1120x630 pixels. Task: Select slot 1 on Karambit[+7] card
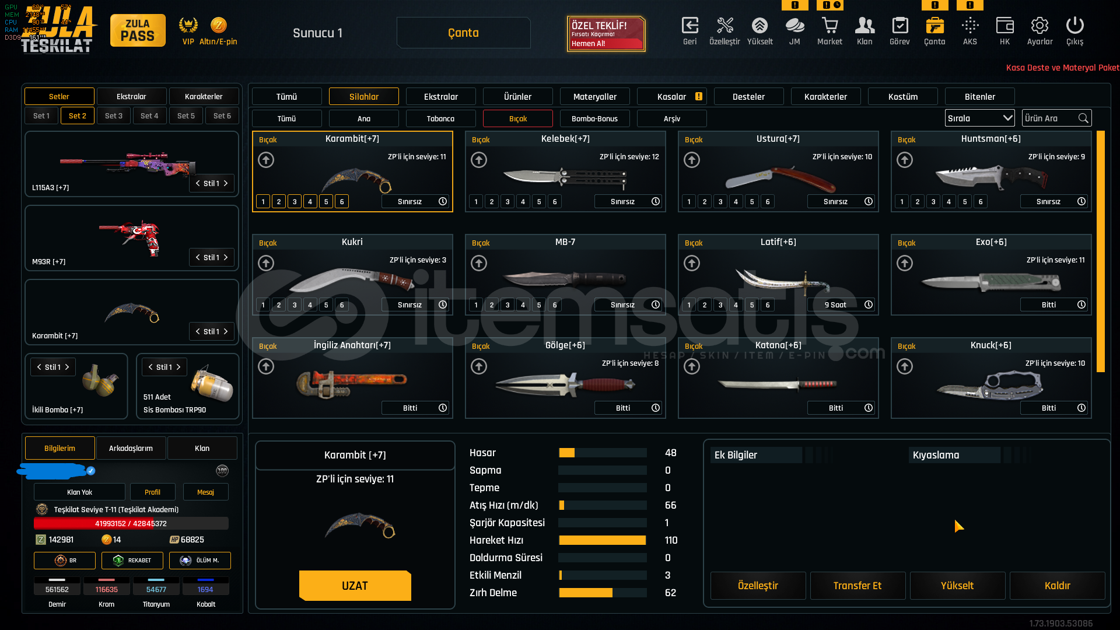[263, 202]
